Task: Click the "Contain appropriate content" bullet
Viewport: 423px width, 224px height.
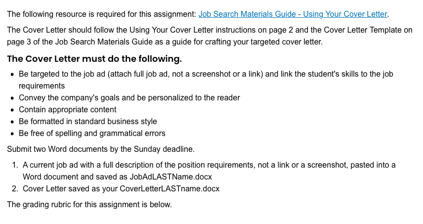Action: point(67,110)
